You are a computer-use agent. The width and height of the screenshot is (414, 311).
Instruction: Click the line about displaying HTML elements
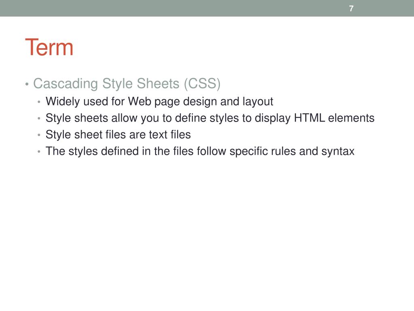(x=210, y=118)
